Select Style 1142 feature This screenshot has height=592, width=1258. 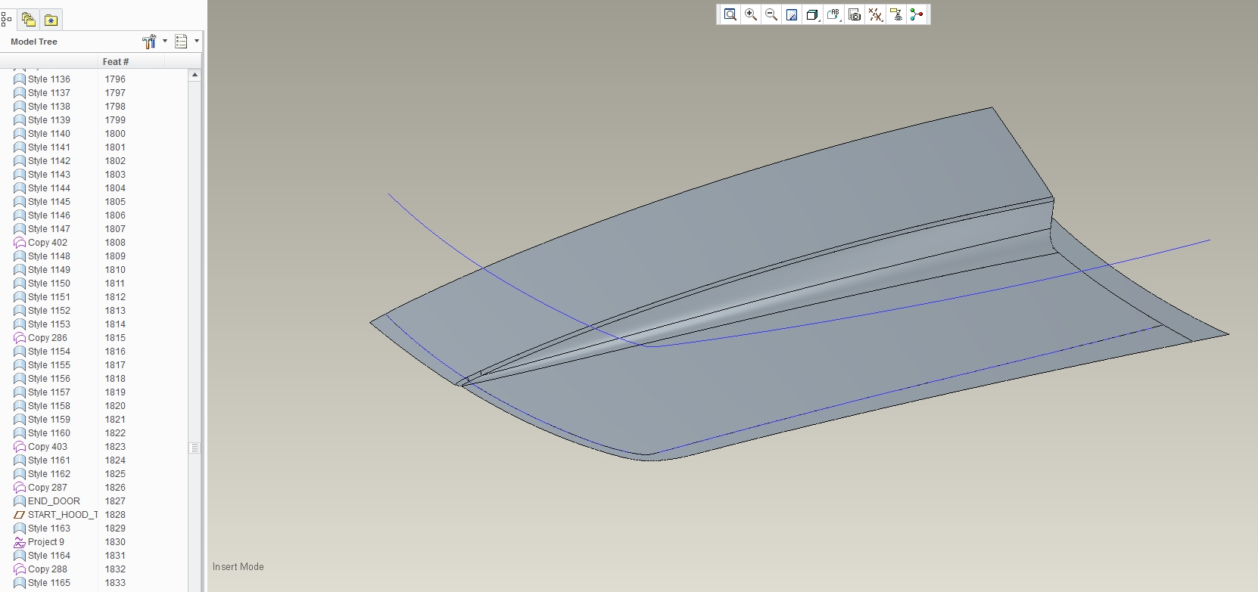pos(49,161)
